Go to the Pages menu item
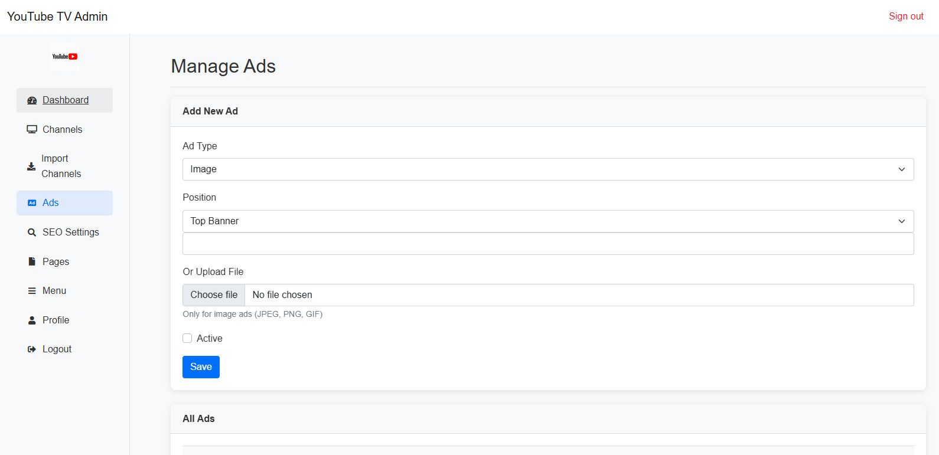This screenshot has height=455, width=939. (56, 261)
